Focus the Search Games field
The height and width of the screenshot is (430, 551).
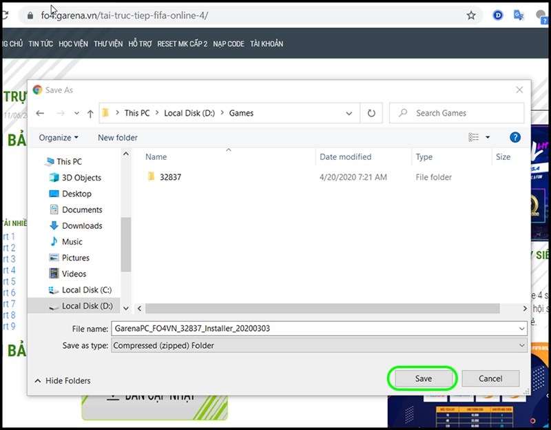[x=457, y=113]
